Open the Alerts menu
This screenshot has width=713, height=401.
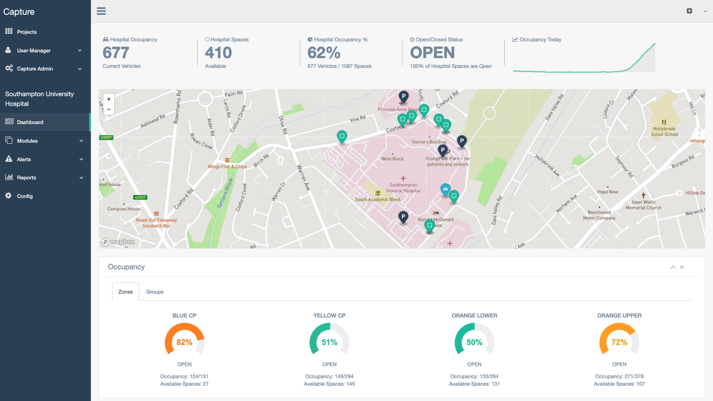tap(24, 159)
